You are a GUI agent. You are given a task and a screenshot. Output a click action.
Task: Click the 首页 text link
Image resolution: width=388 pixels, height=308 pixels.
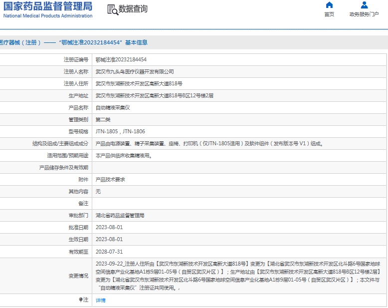pyautogui.click(x=329, y=14)
